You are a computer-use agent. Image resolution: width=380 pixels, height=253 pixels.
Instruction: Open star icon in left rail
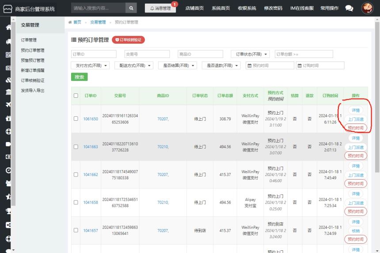[8, 196]
